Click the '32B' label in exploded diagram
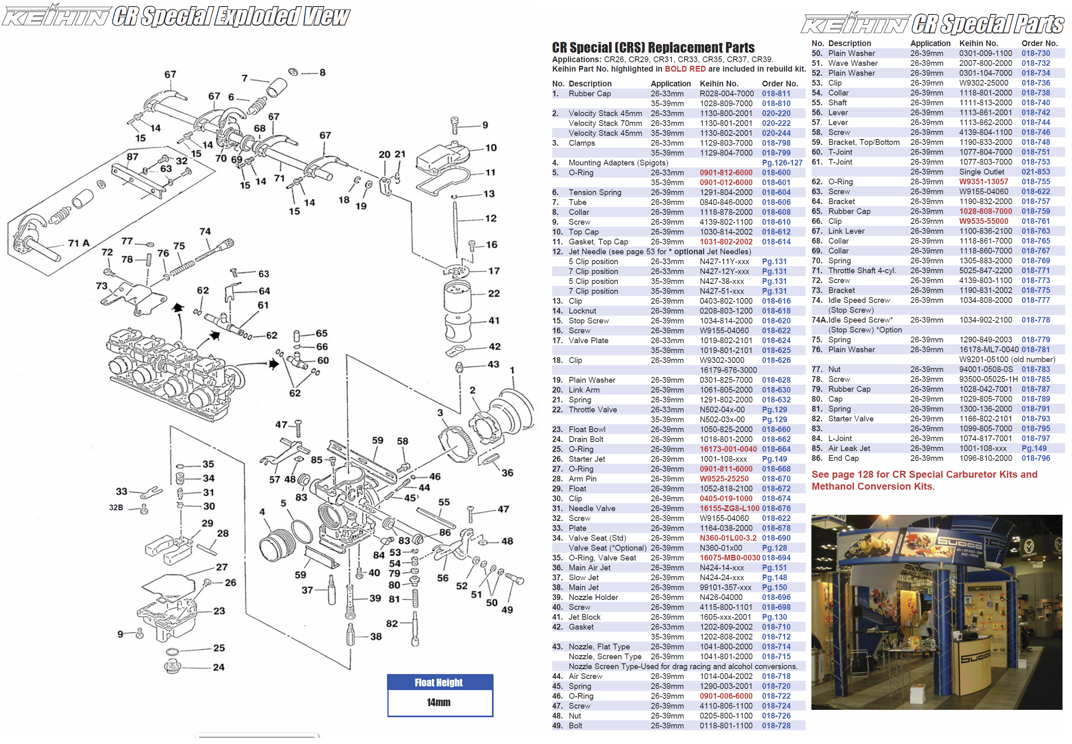This screenshot has height=744, width=1072. (116, 507)
